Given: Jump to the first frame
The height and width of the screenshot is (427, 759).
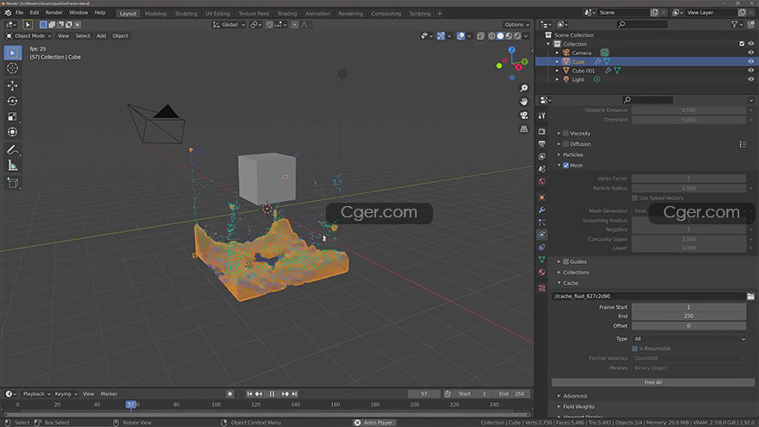Looking at the screenshot, I should 249,394.
